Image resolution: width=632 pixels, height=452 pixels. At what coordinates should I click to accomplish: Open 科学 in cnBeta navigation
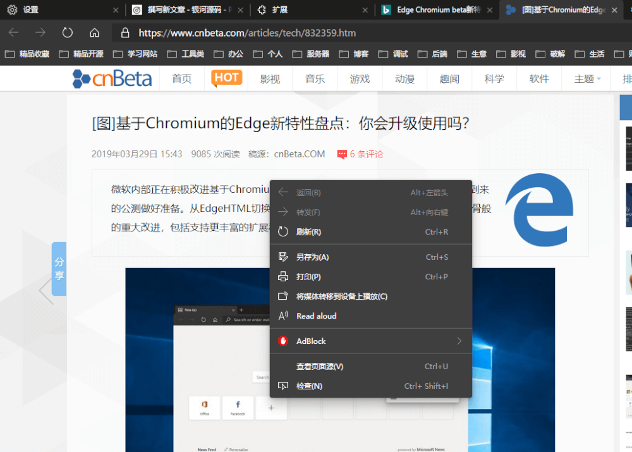point(494,79)
